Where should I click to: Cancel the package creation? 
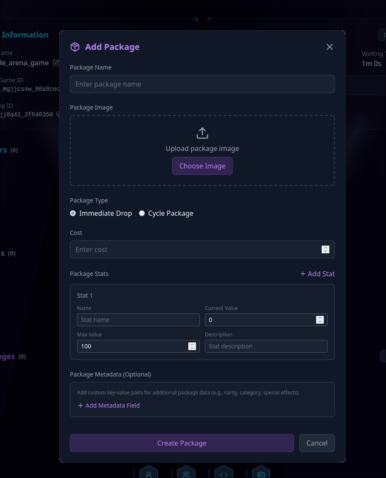point(317,443)
